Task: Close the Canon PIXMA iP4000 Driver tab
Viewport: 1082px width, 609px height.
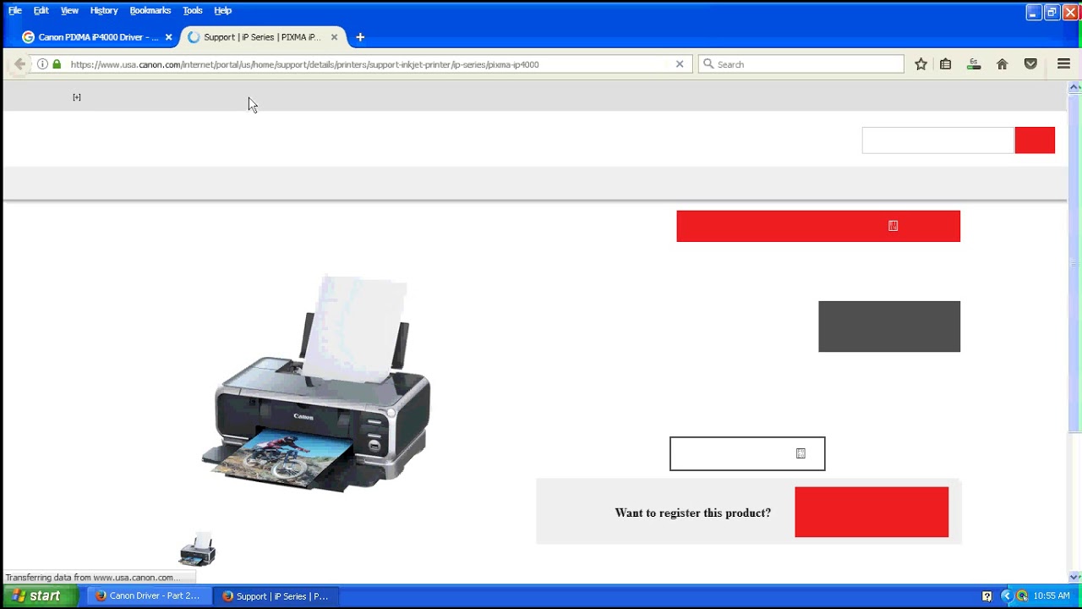Action: coord(168,37)
